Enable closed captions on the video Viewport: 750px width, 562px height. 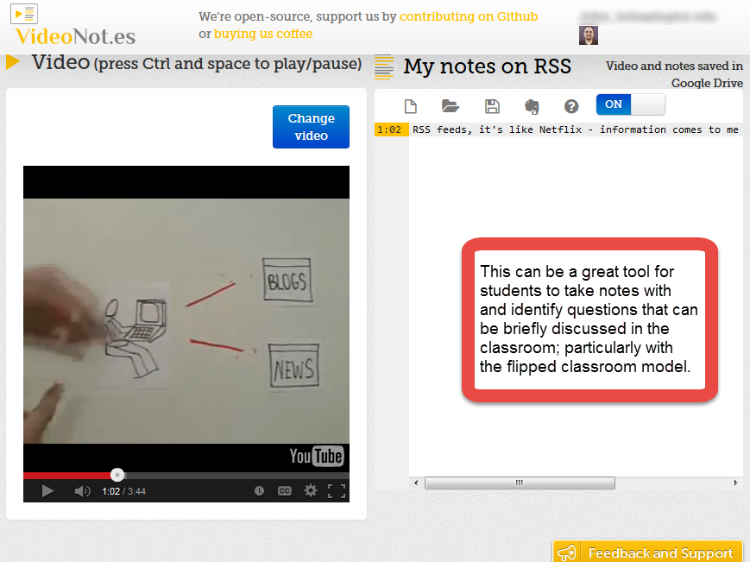(x=284, y=489)
